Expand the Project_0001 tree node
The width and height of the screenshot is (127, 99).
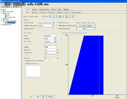(2, 11)
